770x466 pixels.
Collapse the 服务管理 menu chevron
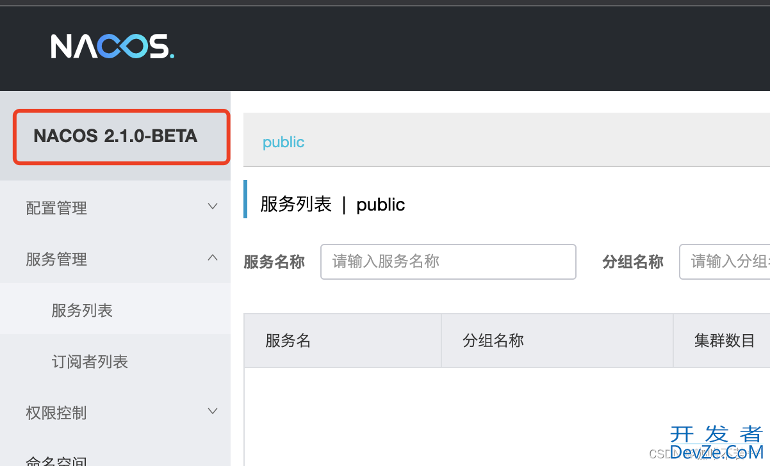pyautogui.click(x=213, y=258)
